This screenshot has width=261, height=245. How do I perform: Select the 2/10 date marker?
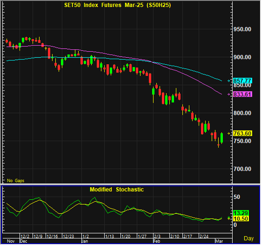click(174, 236)
